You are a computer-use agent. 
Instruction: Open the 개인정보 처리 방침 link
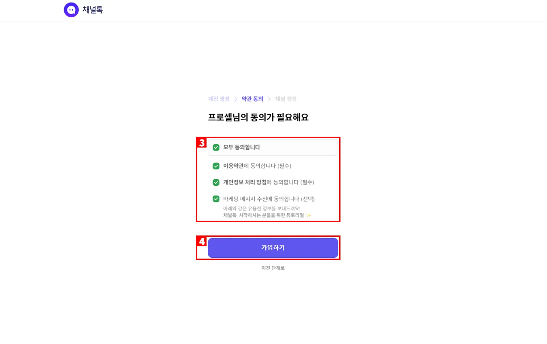point(245,182)
